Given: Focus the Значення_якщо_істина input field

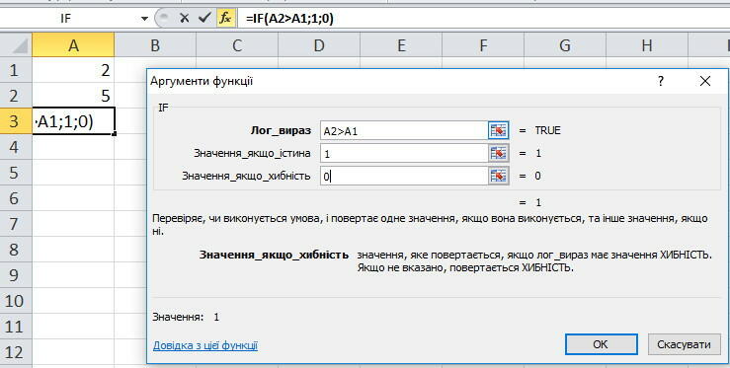Looking at the screenshot, I should (404, 153).
